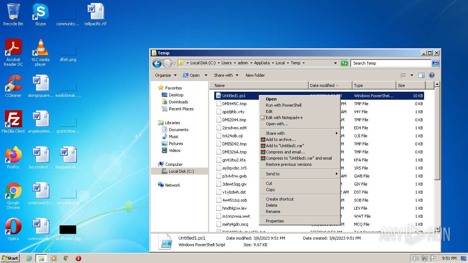Choose Open with... menu entry

tap(300, 124)
